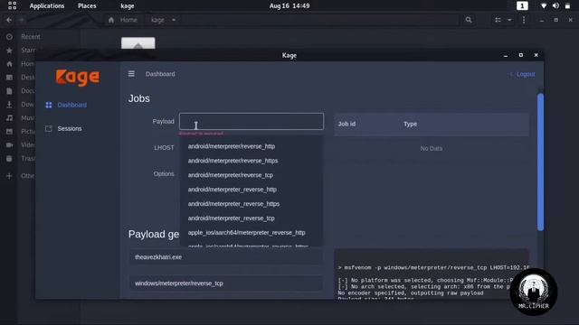Click the workspace indicator 1

coord(522,6)
